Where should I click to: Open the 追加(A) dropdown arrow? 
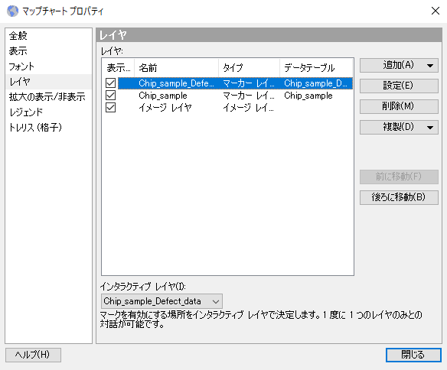coord(430,66)
